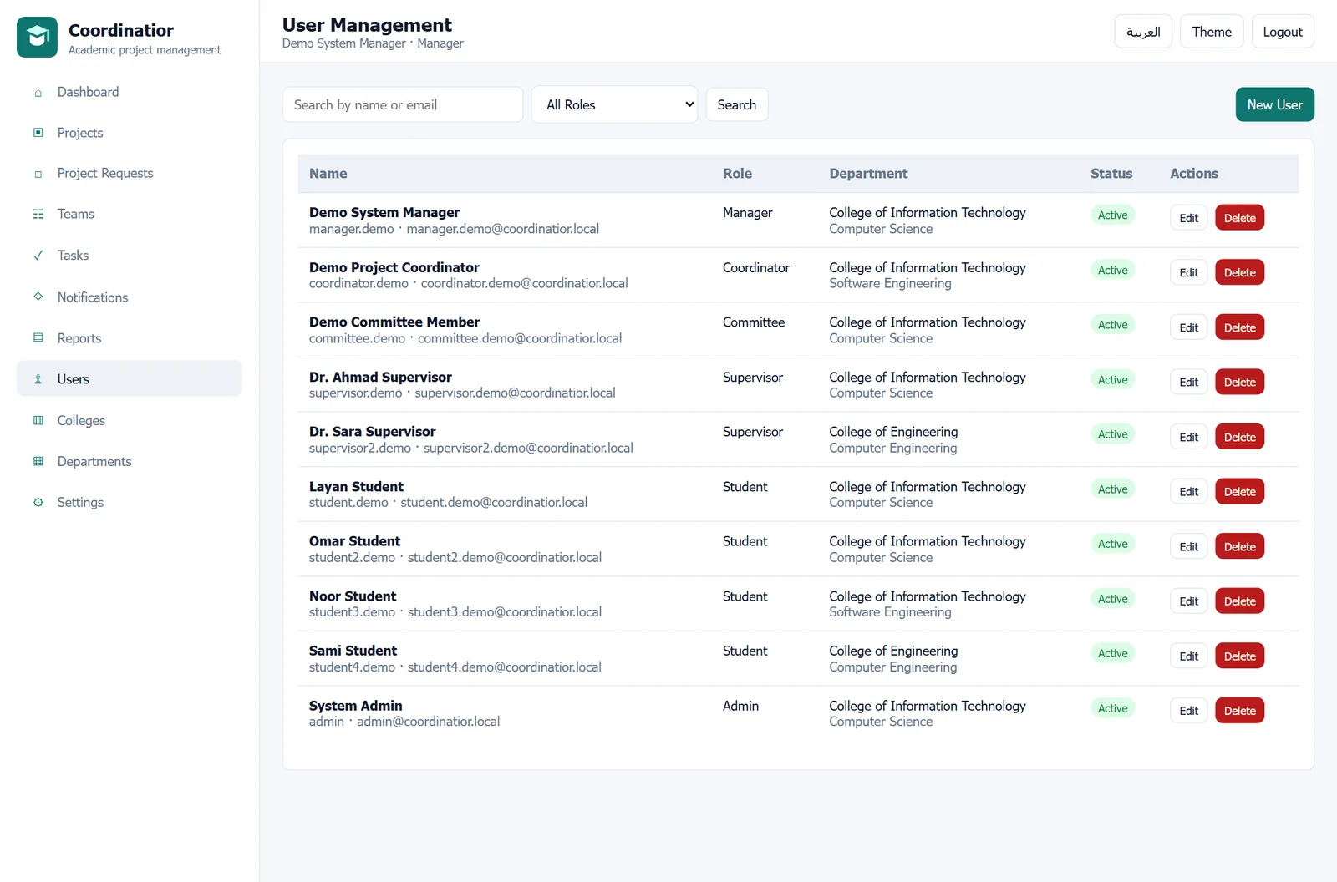
Task: Delete the Omar Student user
Action: click(x=1239, y=546)
